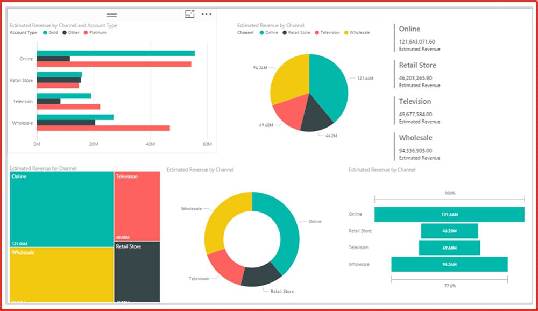Screen dimensions: 538x311
Task: Select the Wholesale 94.34M funnel bar
Action: tap(449, 264)
